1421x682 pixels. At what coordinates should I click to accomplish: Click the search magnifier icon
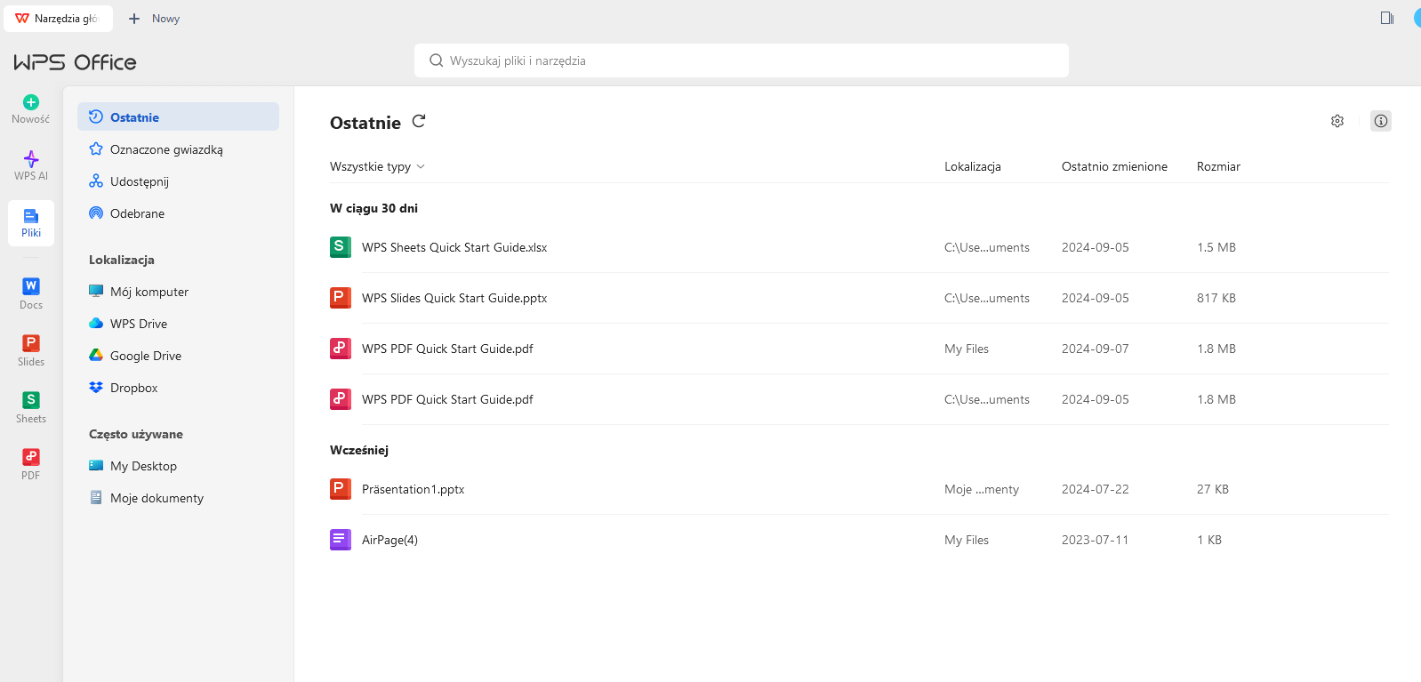pyautogui.click(x=437, y=60)
